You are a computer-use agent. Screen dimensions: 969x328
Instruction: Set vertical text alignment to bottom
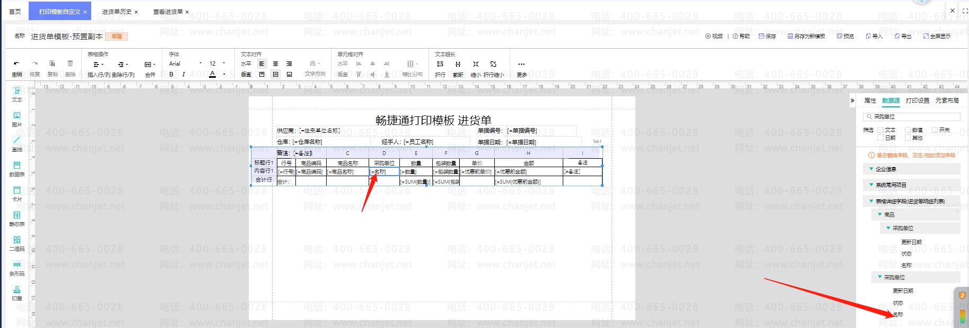click(289, 75)
